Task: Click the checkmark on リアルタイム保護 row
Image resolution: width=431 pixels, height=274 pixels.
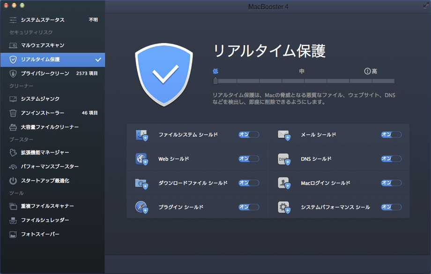Action: [98, 60]
